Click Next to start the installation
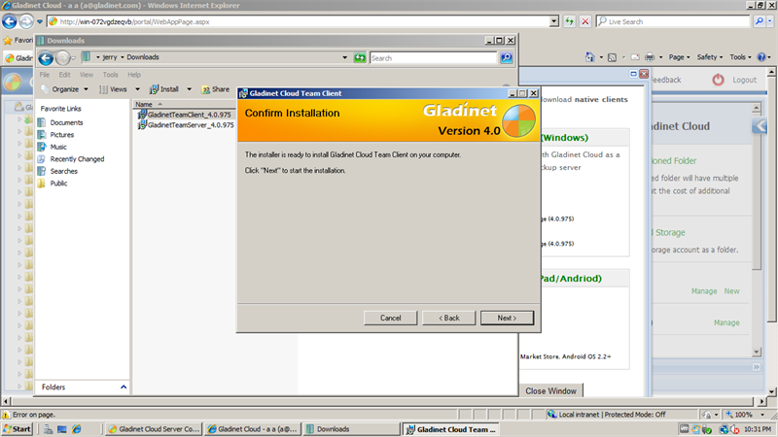Viewport: 778px width, 437px height. pyautogui.click(x=507, y=319)
